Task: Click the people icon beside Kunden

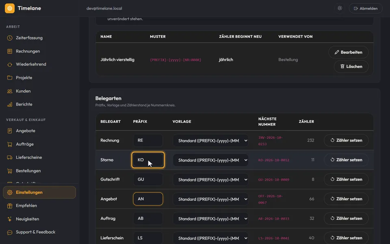Action: 10,91
